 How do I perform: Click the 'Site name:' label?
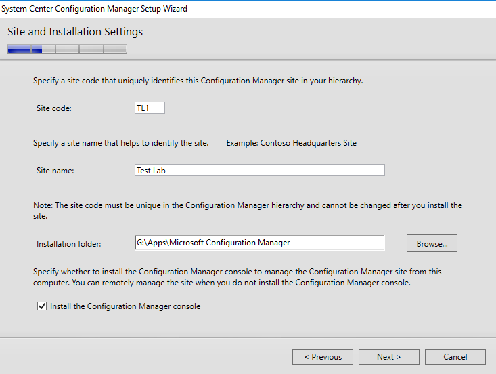[55, 171]
